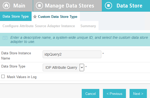Open the Summary step tab

(88, 26)
